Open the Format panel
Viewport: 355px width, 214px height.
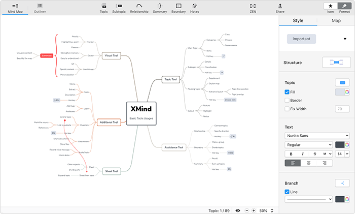pos(344,6)
